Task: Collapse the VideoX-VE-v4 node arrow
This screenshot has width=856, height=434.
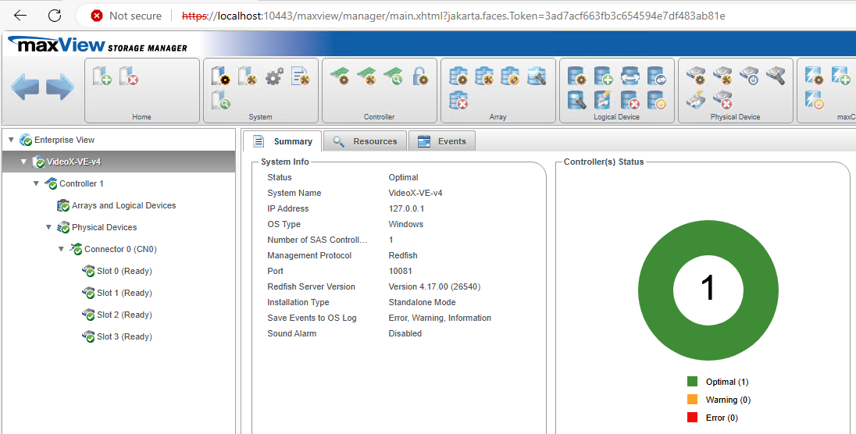Action: pos(23,162)
